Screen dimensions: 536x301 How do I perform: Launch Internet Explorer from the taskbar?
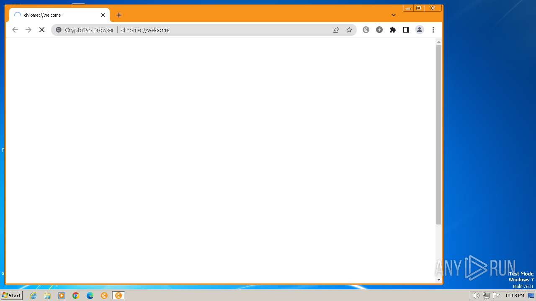(33, 296)
